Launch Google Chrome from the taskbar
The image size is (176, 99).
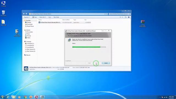coord(25,97)
